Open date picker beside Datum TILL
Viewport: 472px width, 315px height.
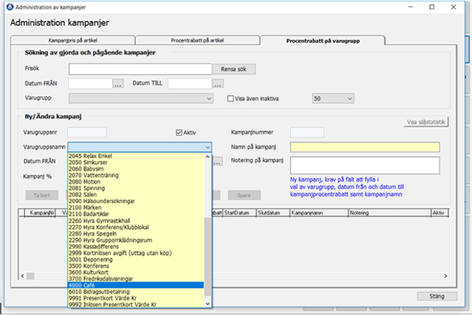[218, 84]
